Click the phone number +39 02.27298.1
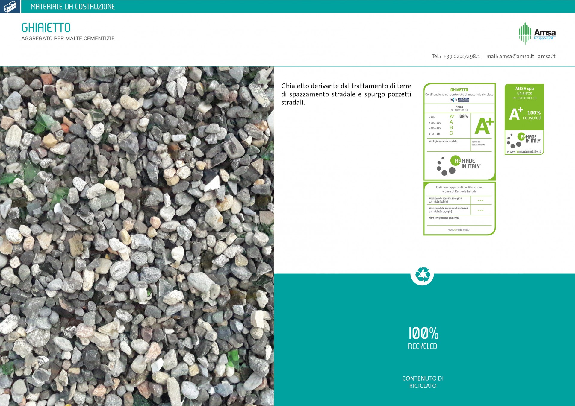 tap(461, 56)
